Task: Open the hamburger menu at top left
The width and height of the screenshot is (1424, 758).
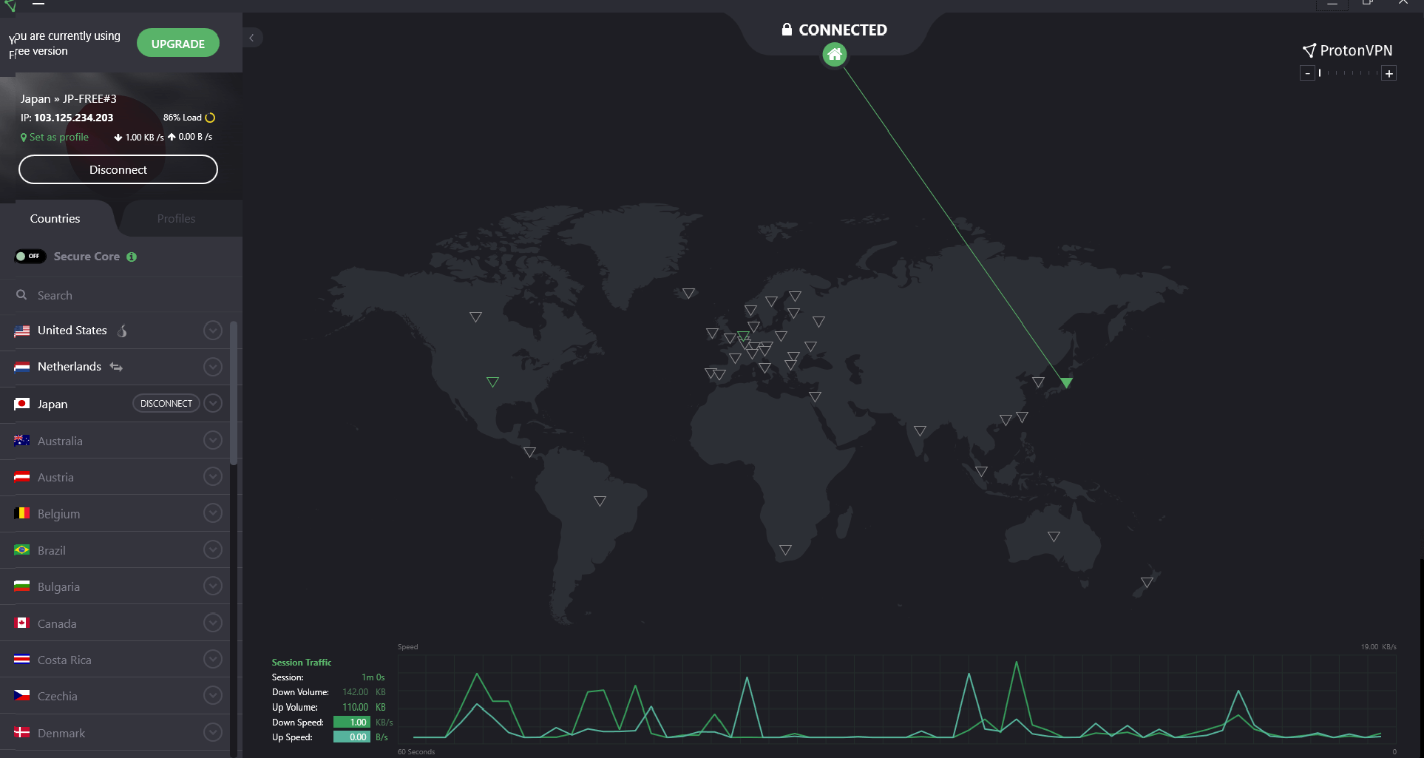Action: (38, 4)
